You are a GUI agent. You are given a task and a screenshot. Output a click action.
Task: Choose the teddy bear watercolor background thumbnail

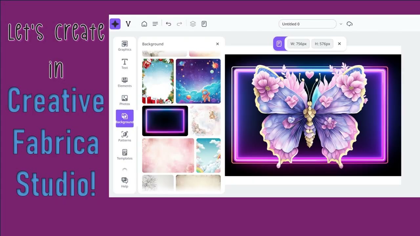pyautogui.click(x=205, y=121)
